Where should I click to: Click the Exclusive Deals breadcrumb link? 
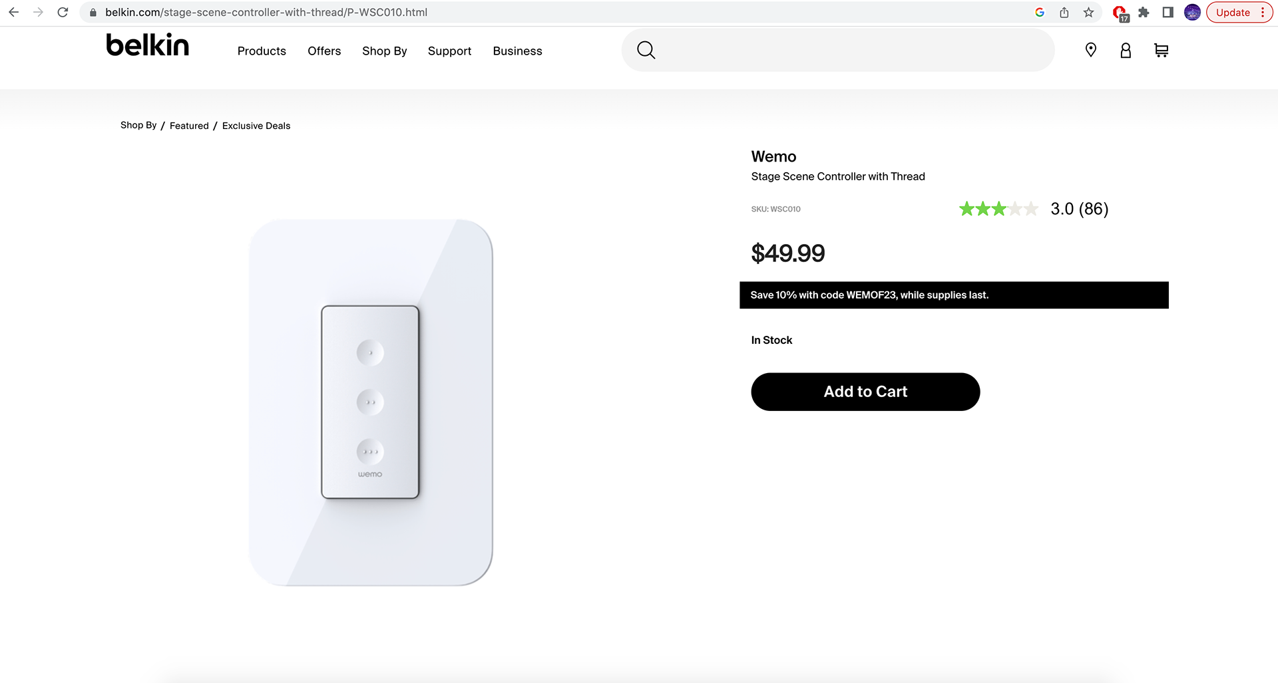256,126
